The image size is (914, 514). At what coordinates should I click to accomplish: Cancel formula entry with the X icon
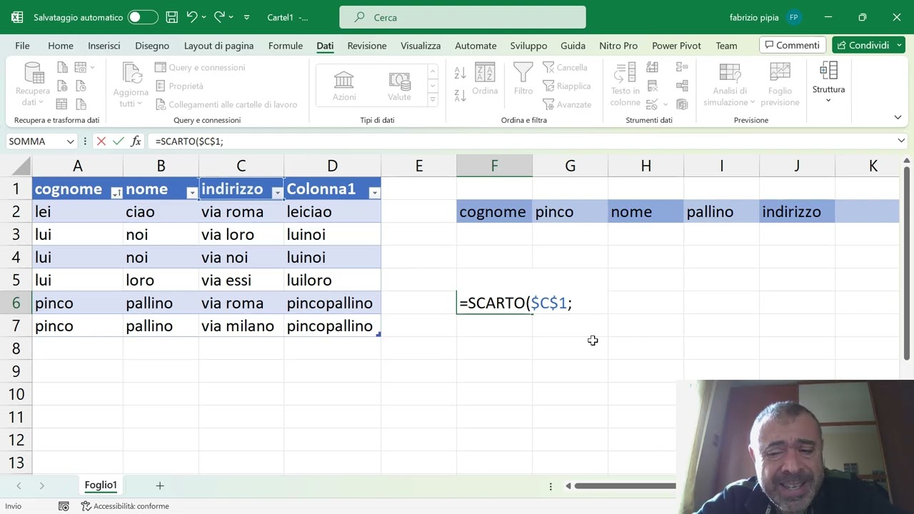(x=101, y=141)
